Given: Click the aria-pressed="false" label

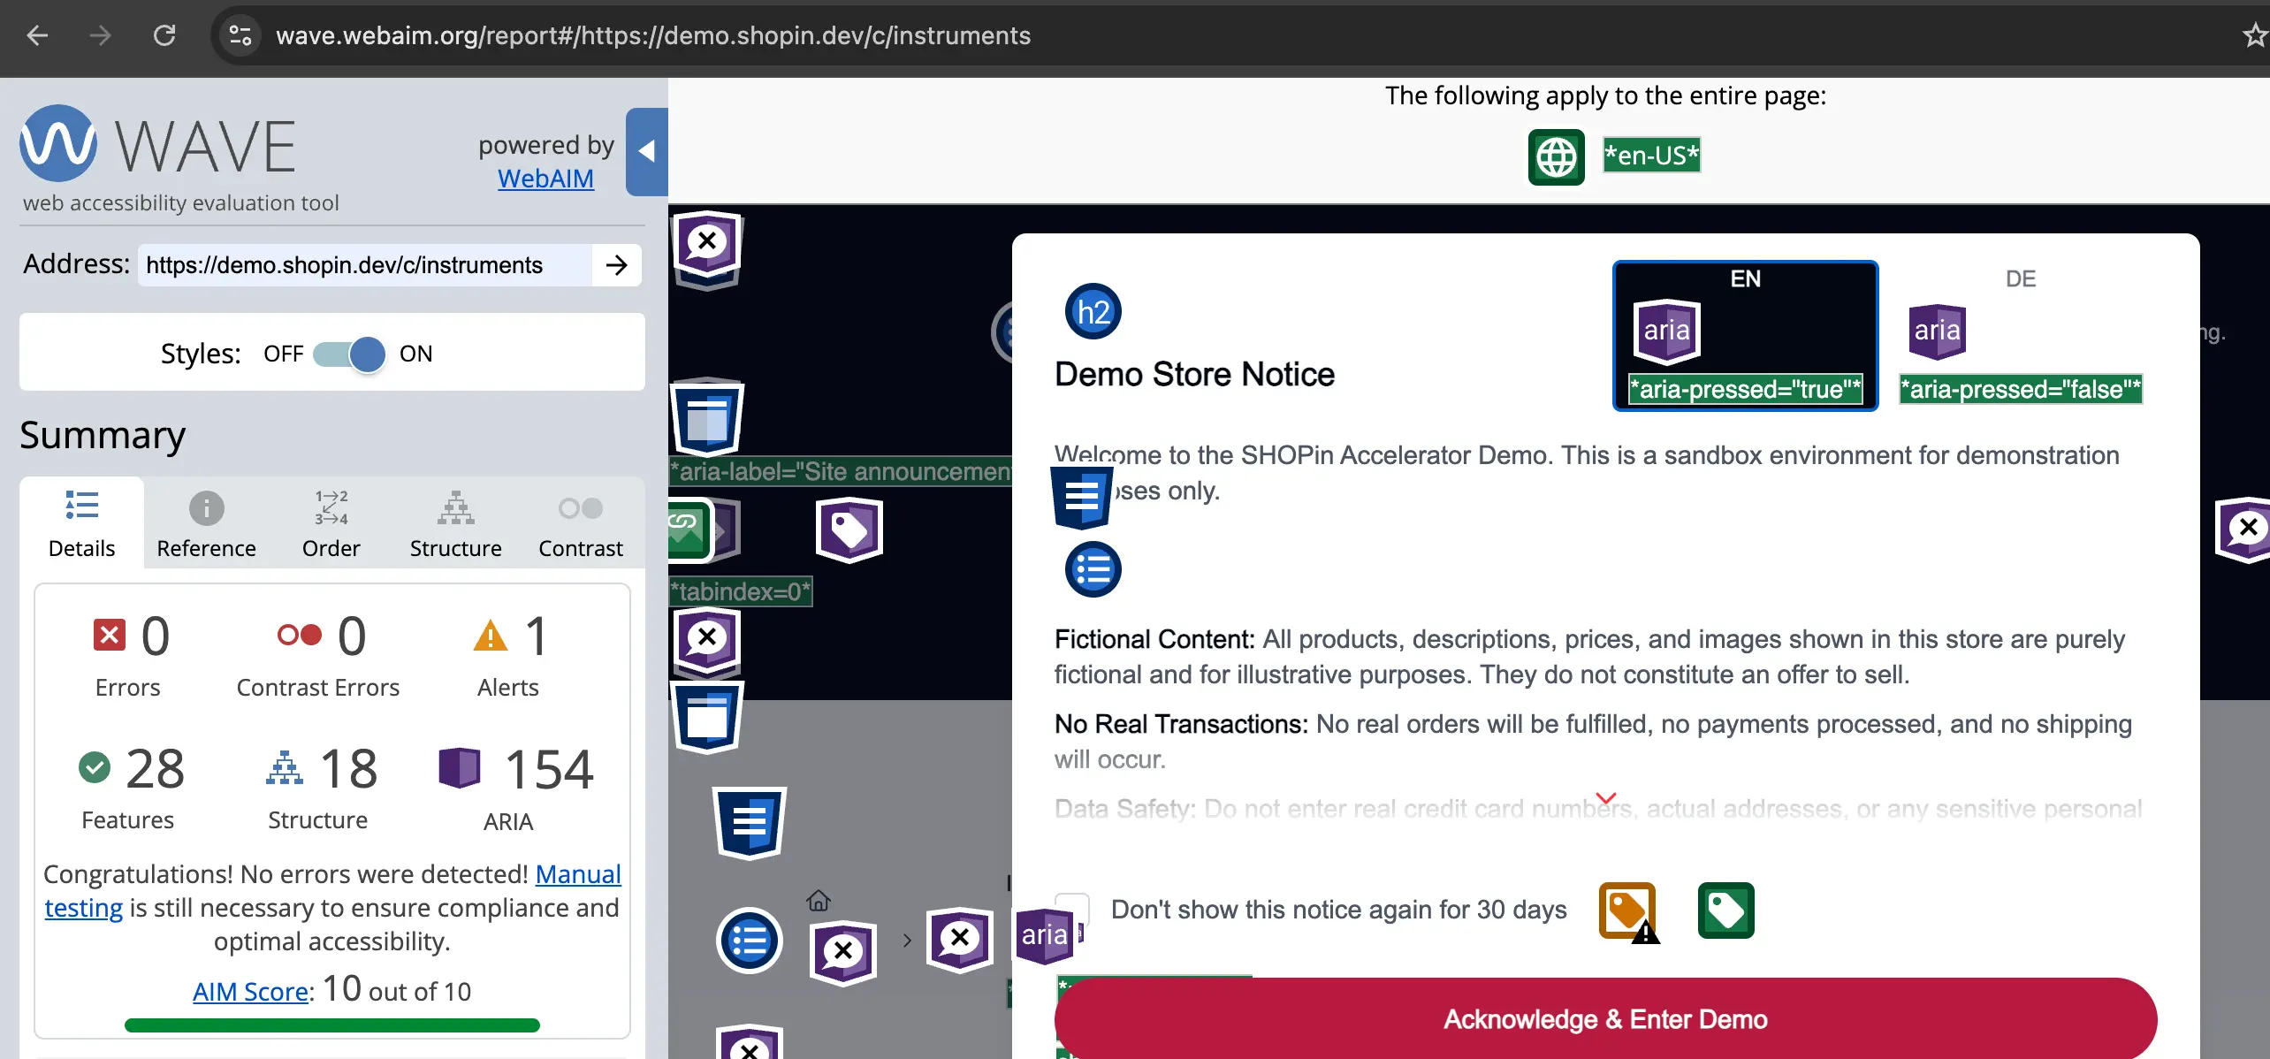Looking at the screenshot, I should [2021, 389].
